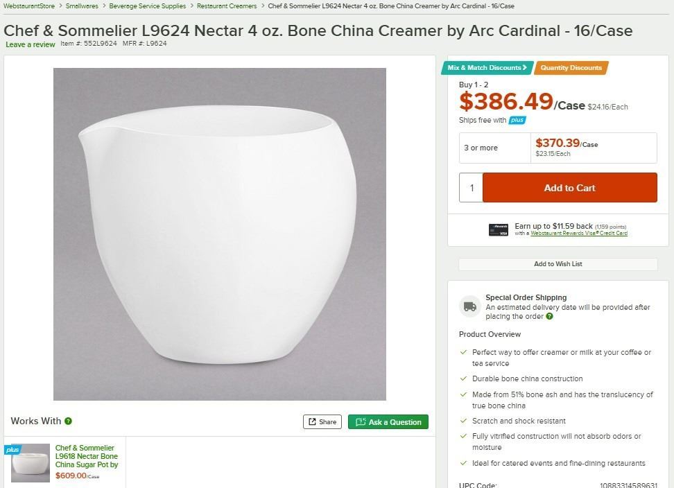Image resolution: width=674 pixels, height=488 pixels.
Task: Click Leave a review link
Action: click(31, 44)
